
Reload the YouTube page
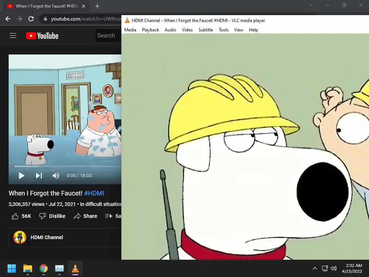tap(31, 19)
